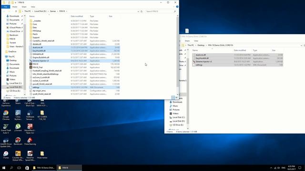The height and width of the screenshot is (171, 305).
Task: Open Grand Theft Auto V desktop shortcut
Action: click(6, 129)
